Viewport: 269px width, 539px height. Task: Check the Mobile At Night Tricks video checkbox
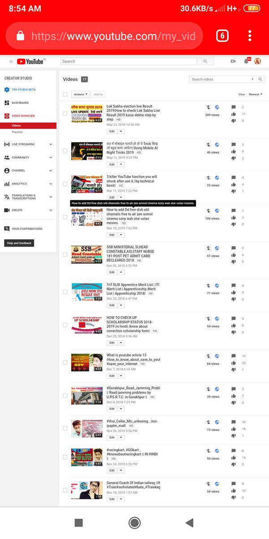65,151
